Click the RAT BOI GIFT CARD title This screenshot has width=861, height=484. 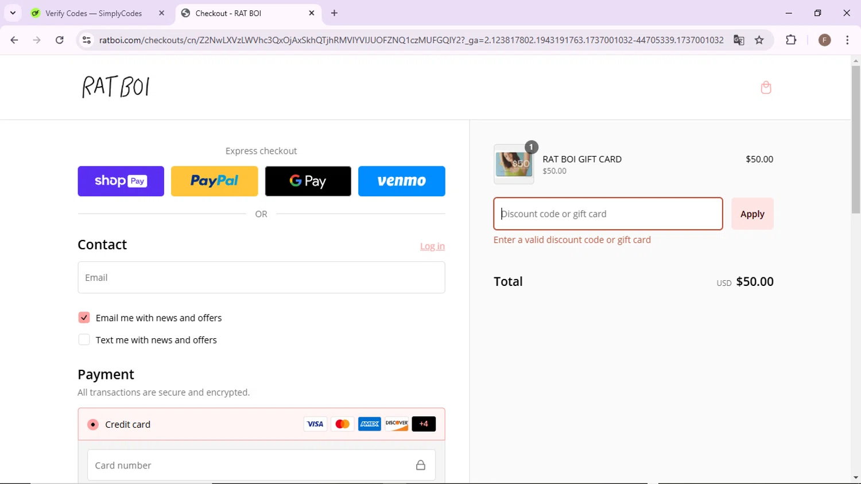point(582,159)
